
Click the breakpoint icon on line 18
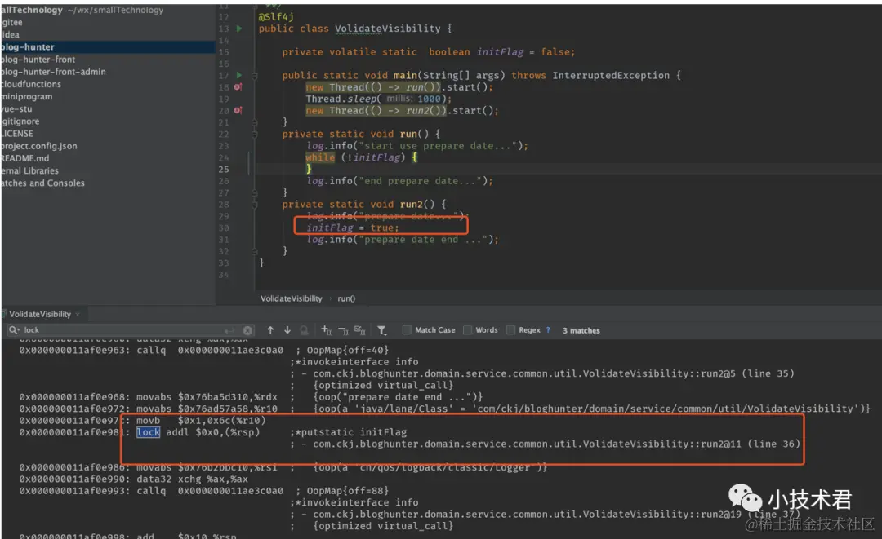[238, 87]
